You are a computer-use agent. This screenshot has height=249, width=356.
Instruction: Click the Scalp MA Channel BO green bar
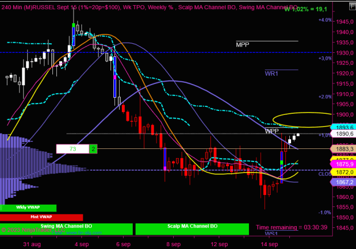(x=192, y=229)
